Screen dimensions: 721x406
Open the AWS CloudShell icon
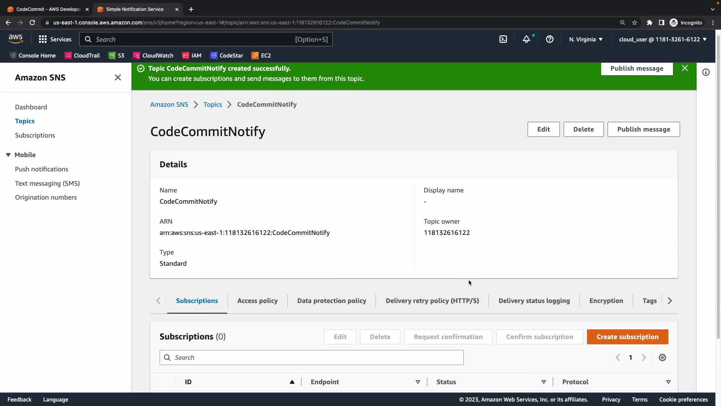pyautogui.click(x=503, y=39)
